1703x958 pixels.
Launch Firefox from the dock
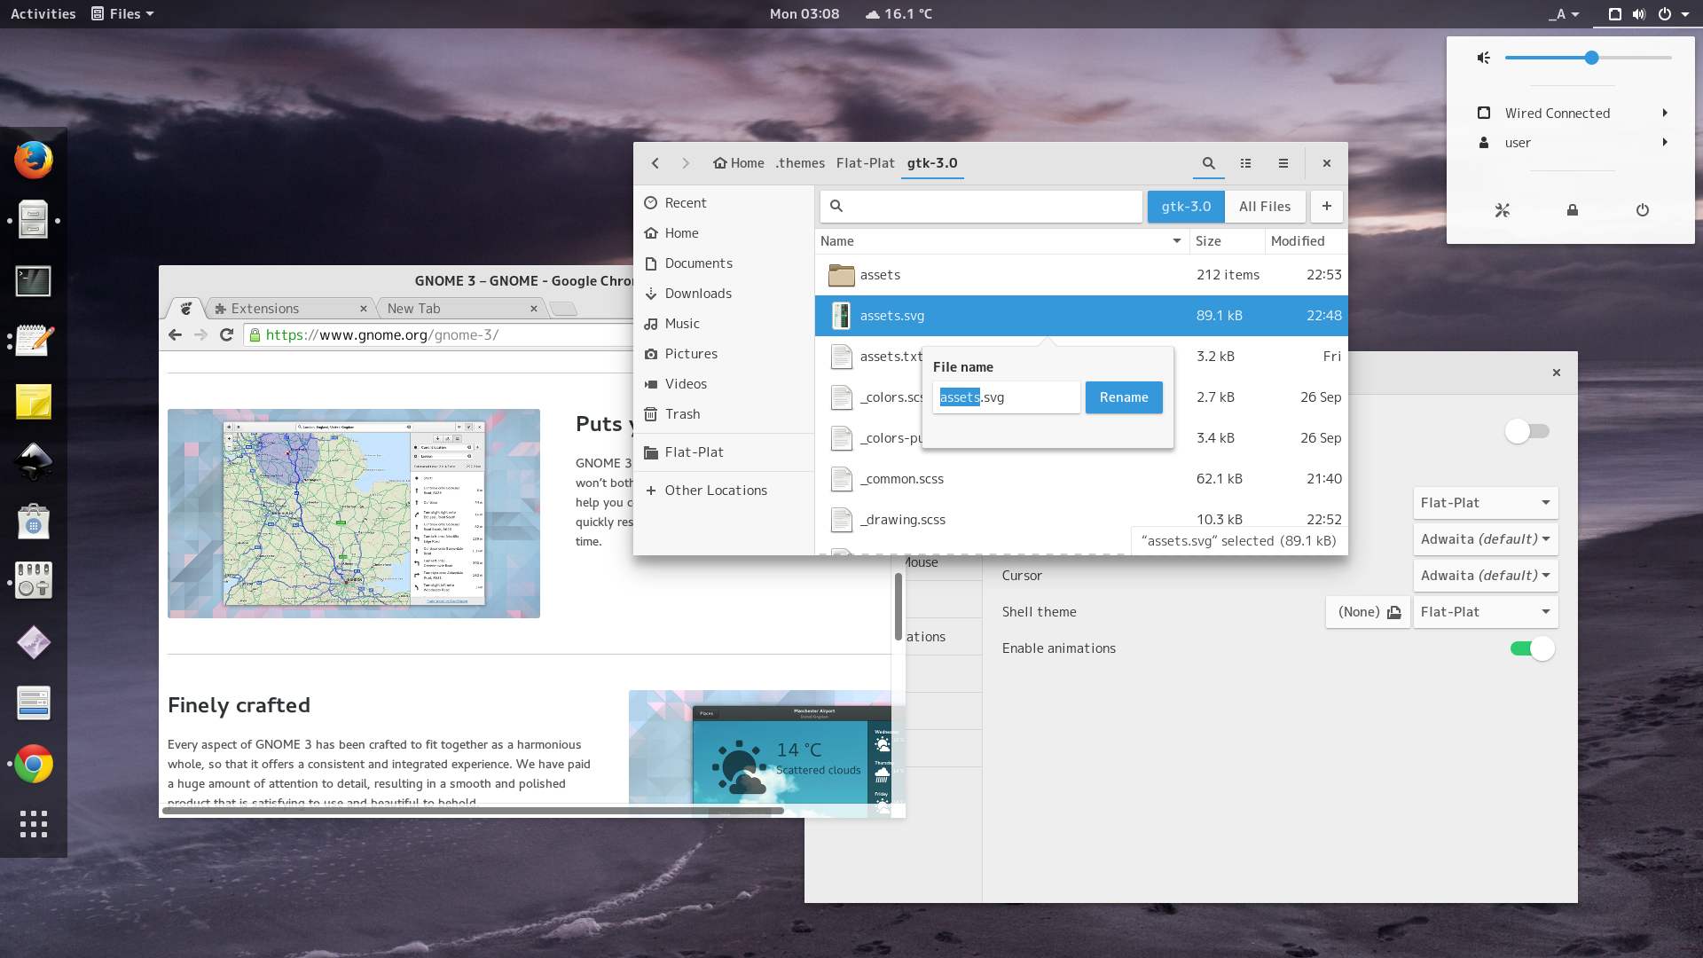pyautogui.click(x=34, y=161)
